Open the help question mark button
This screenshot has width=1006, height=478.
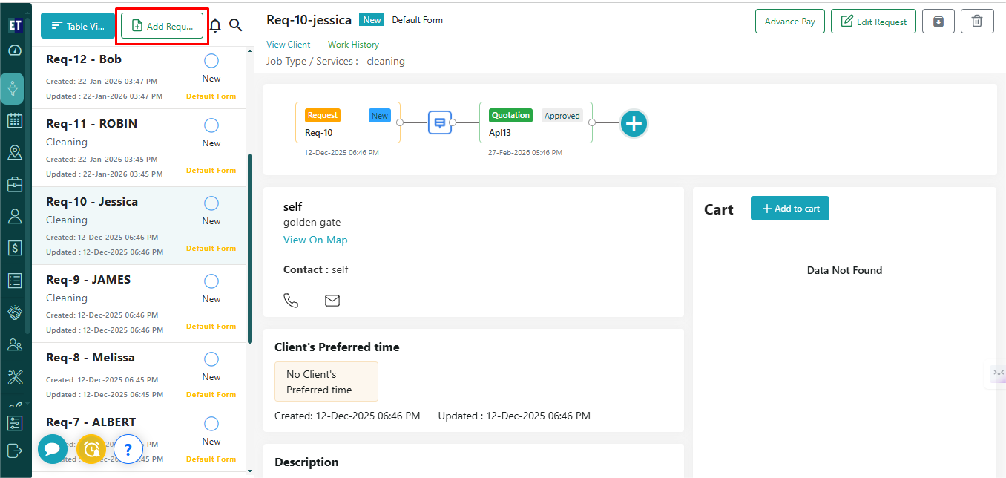point(128,449)
